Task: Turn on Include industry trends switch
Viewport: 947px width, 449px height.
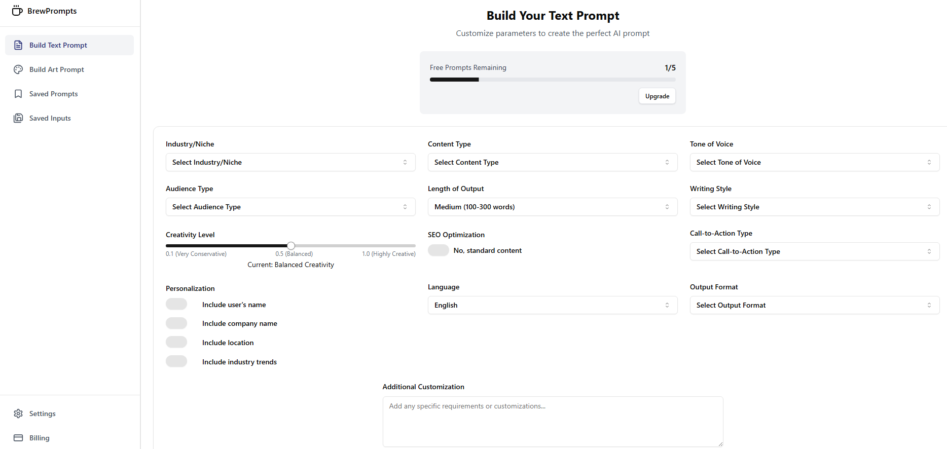Action: 176,361
